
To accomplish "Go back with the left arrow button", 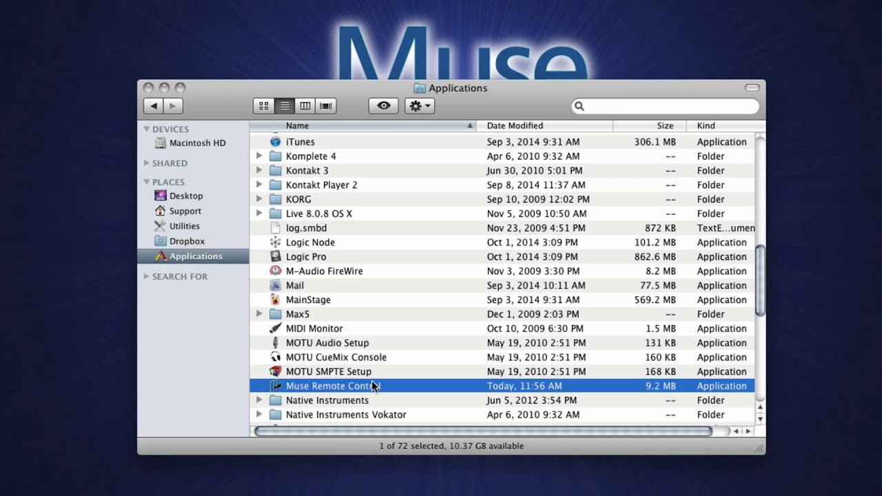I will [x=153, y=106].
